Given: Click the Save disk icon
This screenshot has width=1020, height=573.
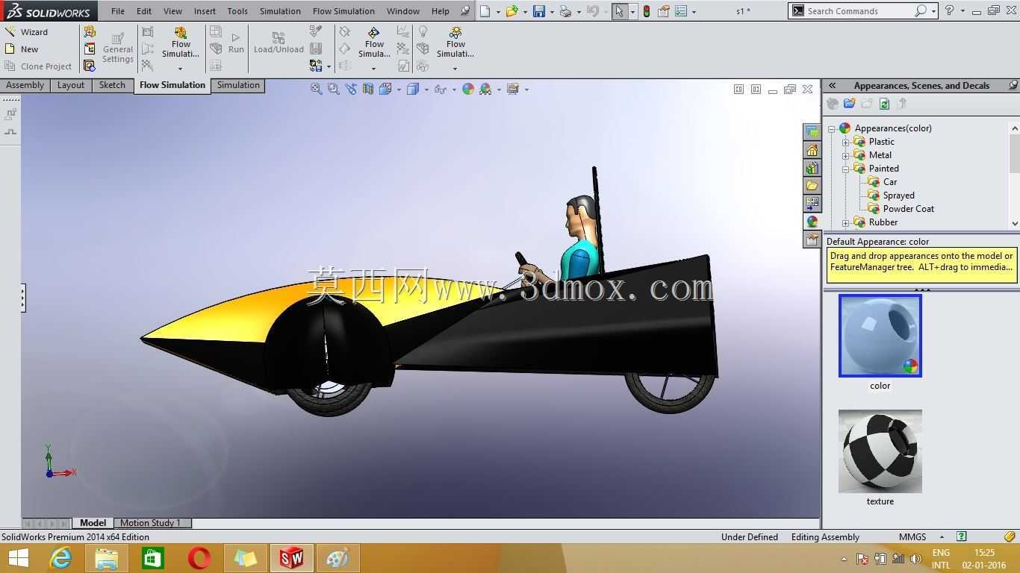Looking at the screenshot, I should [x=538, y=11].
